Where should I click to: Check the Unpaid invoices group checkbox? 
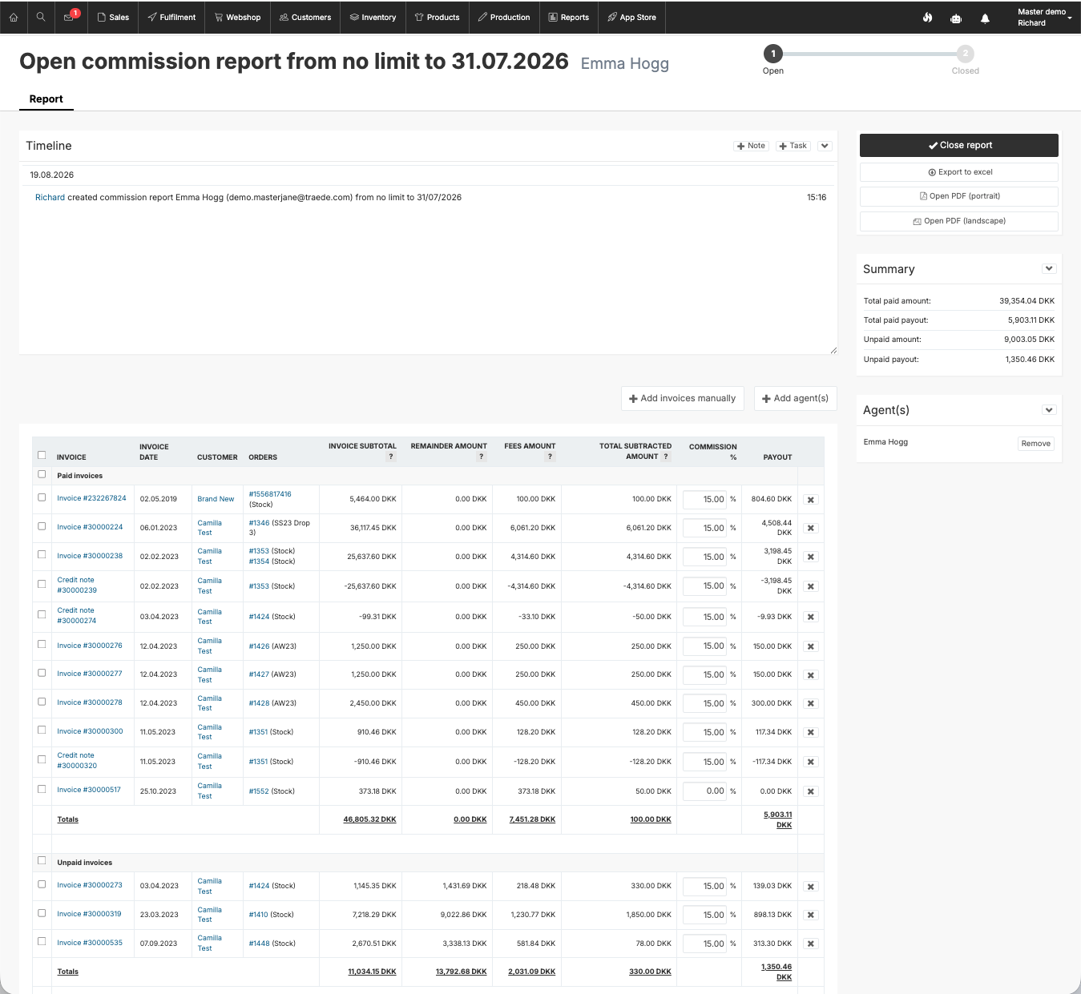coord(42,861)
